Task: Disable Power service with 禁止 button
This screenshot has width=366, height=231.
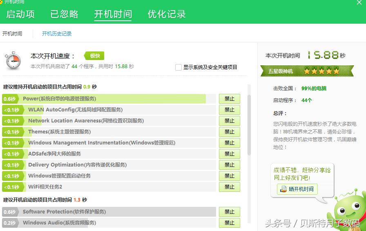Action: click(x=230, y=99)
